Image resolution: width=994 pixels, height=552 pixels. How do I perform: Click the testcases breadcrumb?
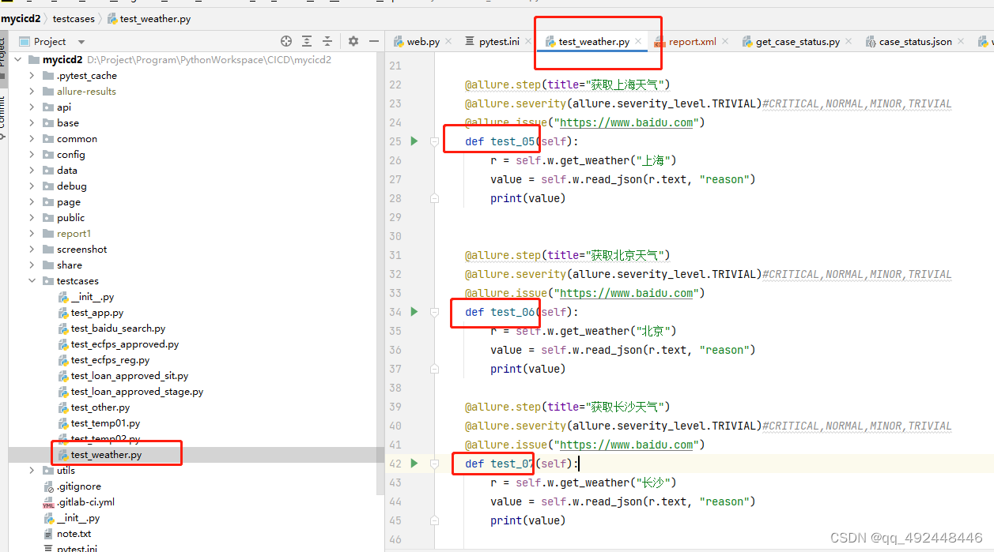click(75, 18)
